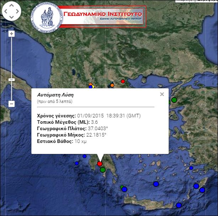The width and height of the screenshot is (218, 216).
Task: Select the blue marker off southeastern Crete
Action: 179,205
